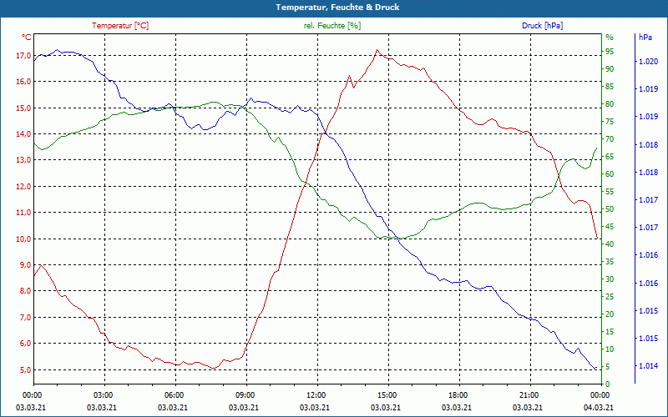
Task: Click the "09:00" time axis label
Action: (x=246, y=394)
